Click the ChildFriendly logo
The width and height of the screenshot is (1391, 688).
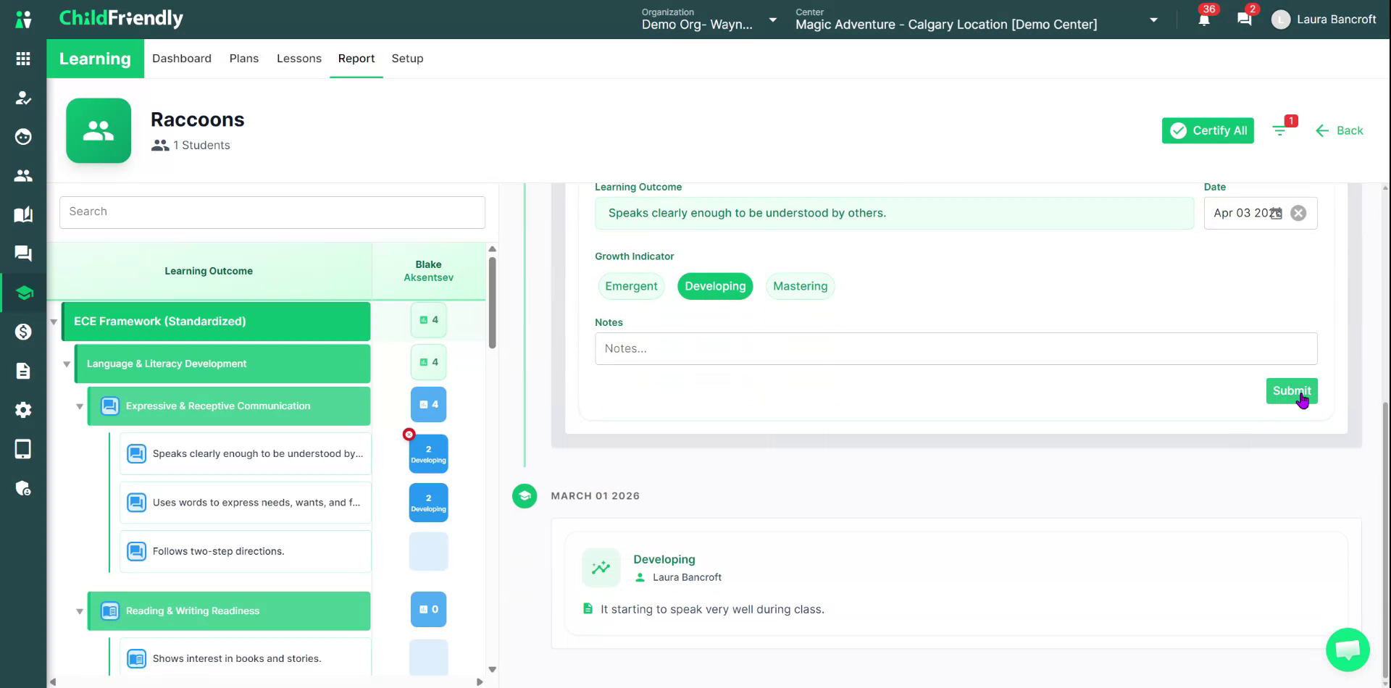[121, 19]
